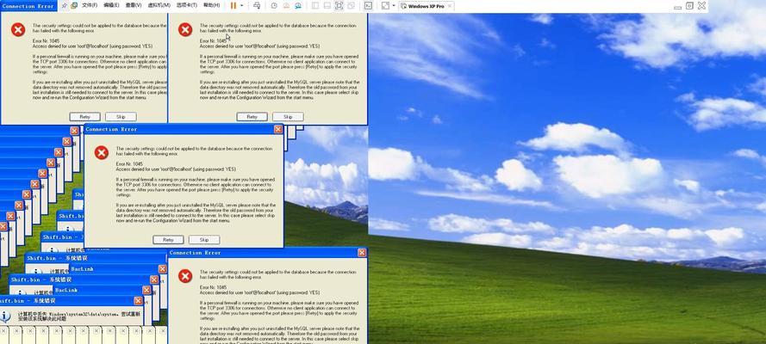Click 'Error Nr. 1045' in the center dialog
This screenshot has width=766, height=344.
130,163
